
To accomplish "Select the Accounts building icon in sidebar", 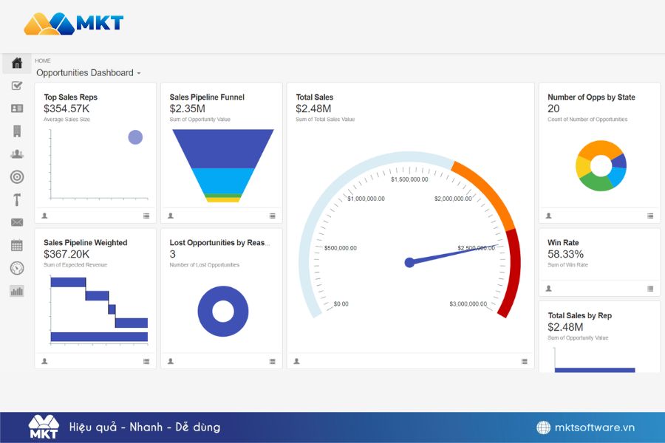I will click(x=17, y=131).
